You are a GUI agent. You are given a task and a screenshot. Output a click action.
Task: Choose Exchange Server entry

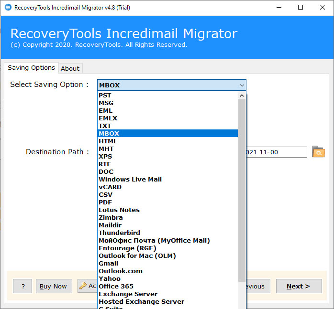167,294
